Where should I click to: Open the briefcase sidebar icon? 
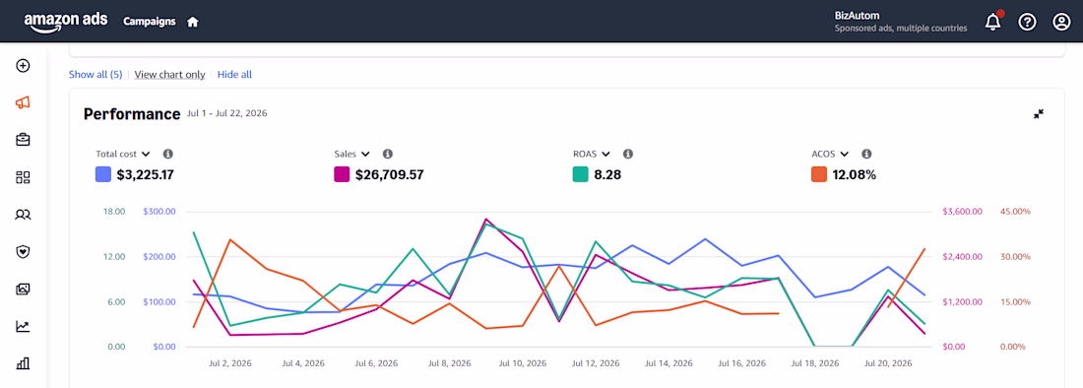[x=23, y=140]
